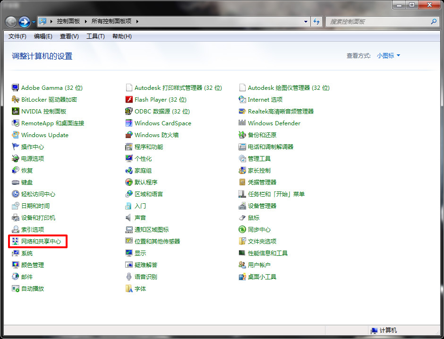The width and height of the screenshot is (444, 339).
Task: Expand the recent pages arrow beside Forward
Action: (34, 22)
